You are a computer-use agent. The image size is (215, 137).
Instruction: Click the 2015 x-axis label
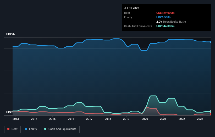click(52, 119)
